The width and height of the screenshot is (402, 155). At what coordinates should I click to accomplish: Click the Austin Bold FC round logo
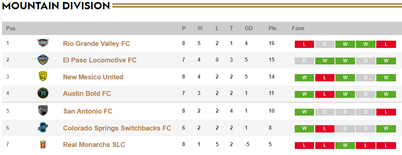(x=43, y=93)
